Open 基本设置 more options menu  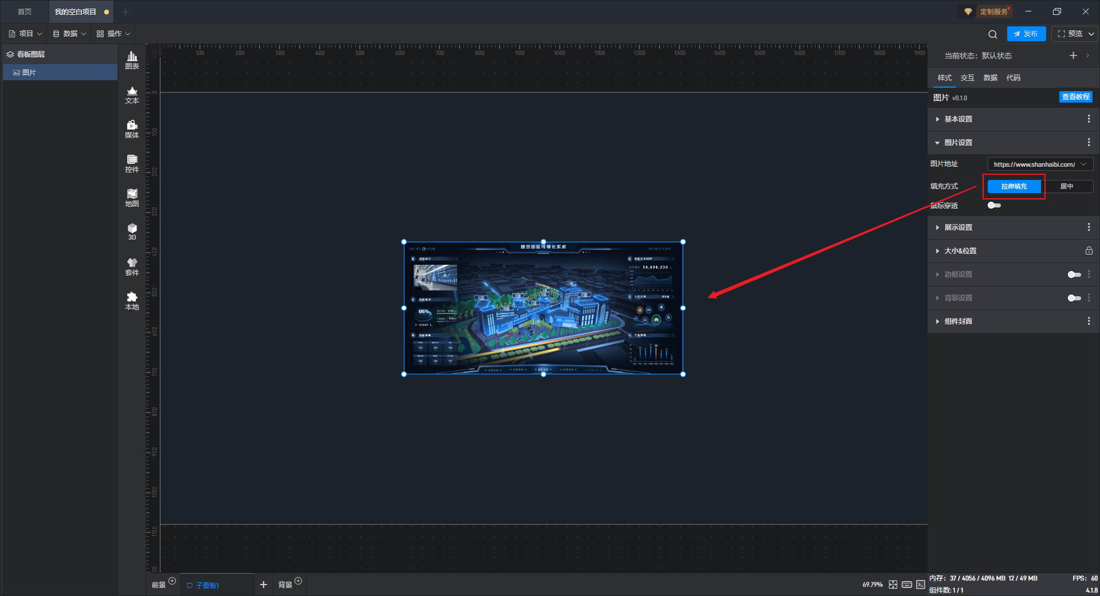click(1089, 119)
